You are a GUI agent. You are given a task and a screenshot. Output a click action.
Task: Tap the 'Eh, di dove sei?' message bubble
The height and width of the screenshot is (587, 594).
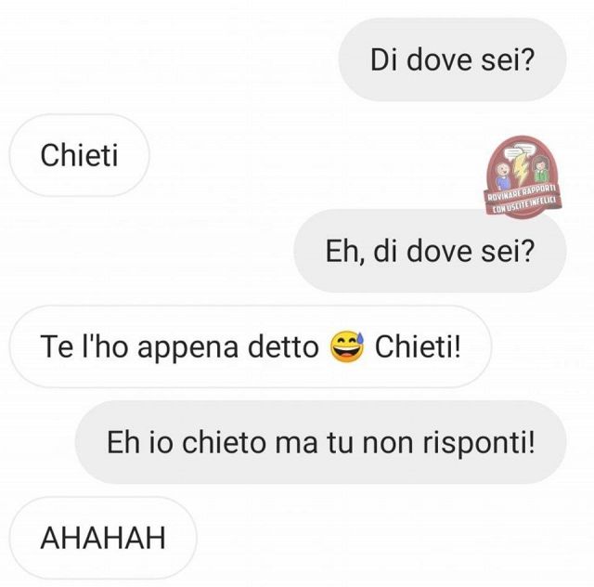[430, 251]
